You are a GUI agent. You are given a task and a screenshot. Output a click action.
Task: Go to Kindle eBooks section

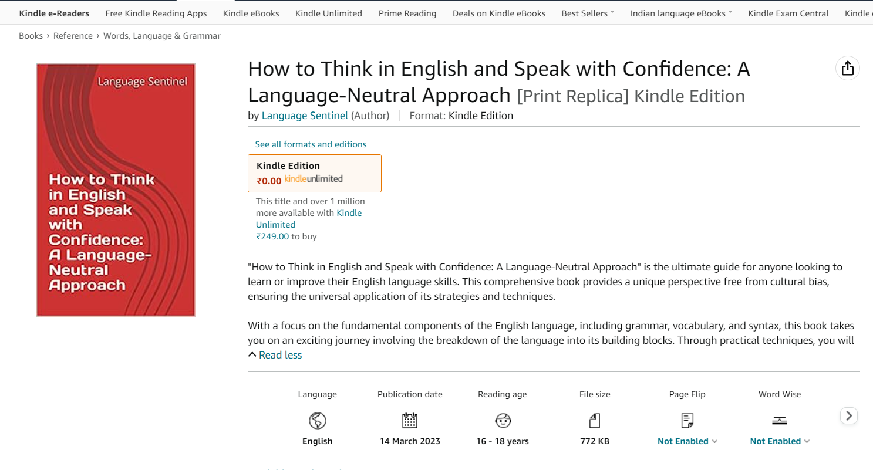coord(251,13)
